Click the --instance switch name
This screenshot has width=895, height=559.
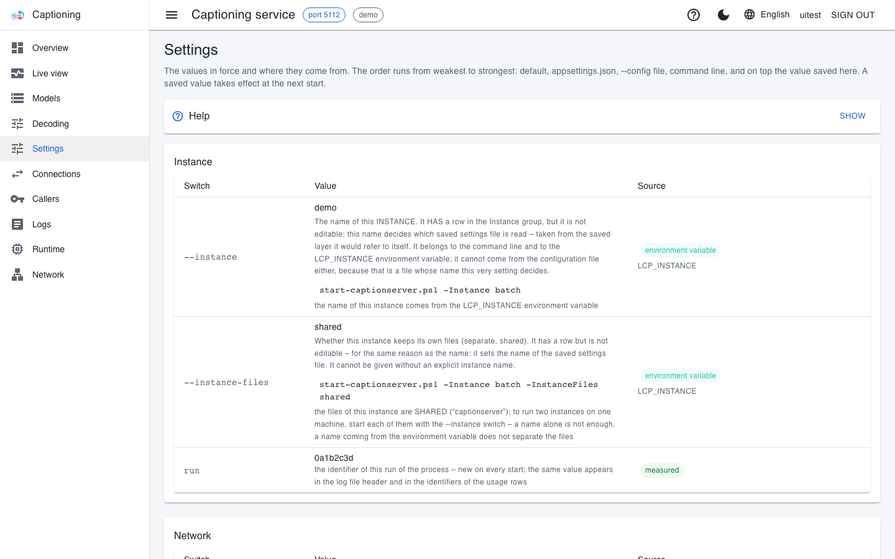click(x=210, y=257)
